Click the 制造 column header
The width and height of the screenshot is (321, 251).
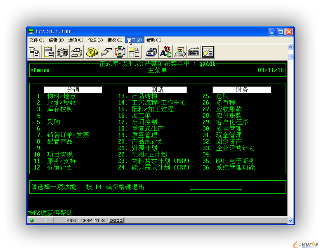pyautogui.click(x=157, y=90)
